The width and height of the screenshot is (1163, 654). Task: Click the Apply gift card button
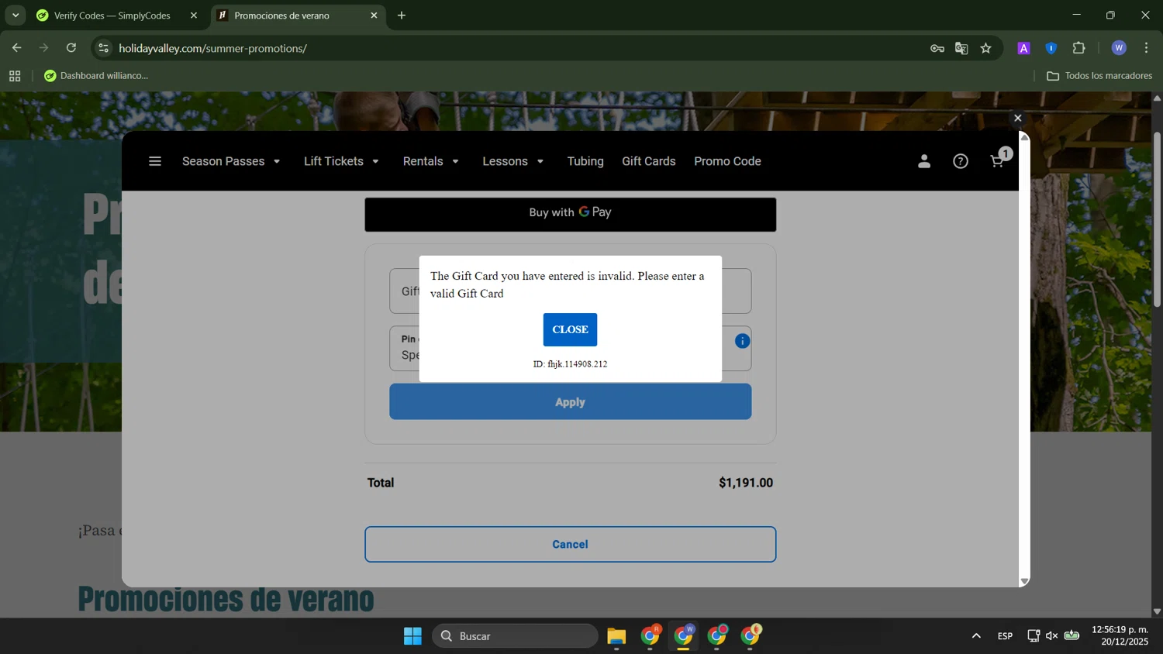(570, 402)
